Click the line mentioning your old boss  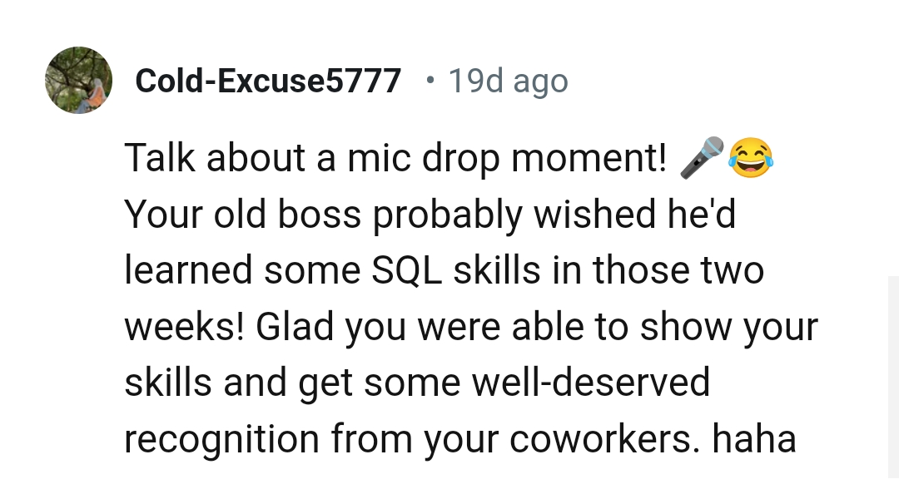(x=429, y=213)
